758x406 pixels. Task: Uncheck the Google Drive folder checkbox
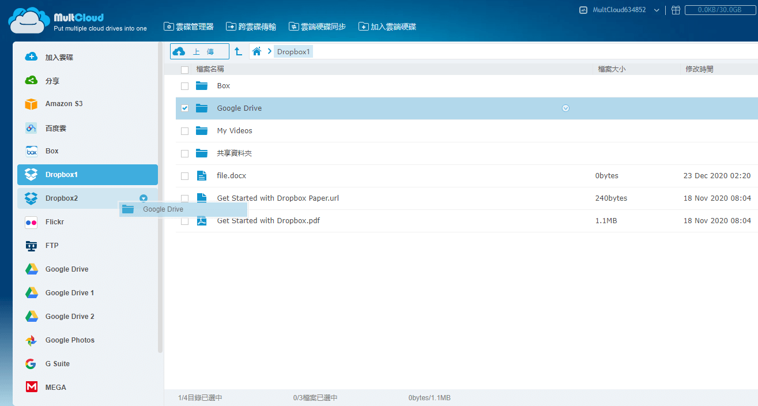pos(184,108)
